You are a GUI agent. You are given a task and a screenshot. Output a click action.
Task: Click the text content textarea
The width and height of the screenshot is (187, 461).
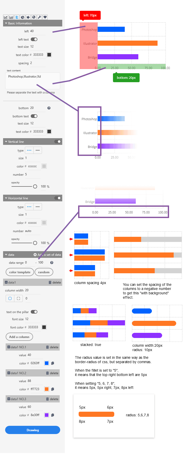tap(33, 81)
